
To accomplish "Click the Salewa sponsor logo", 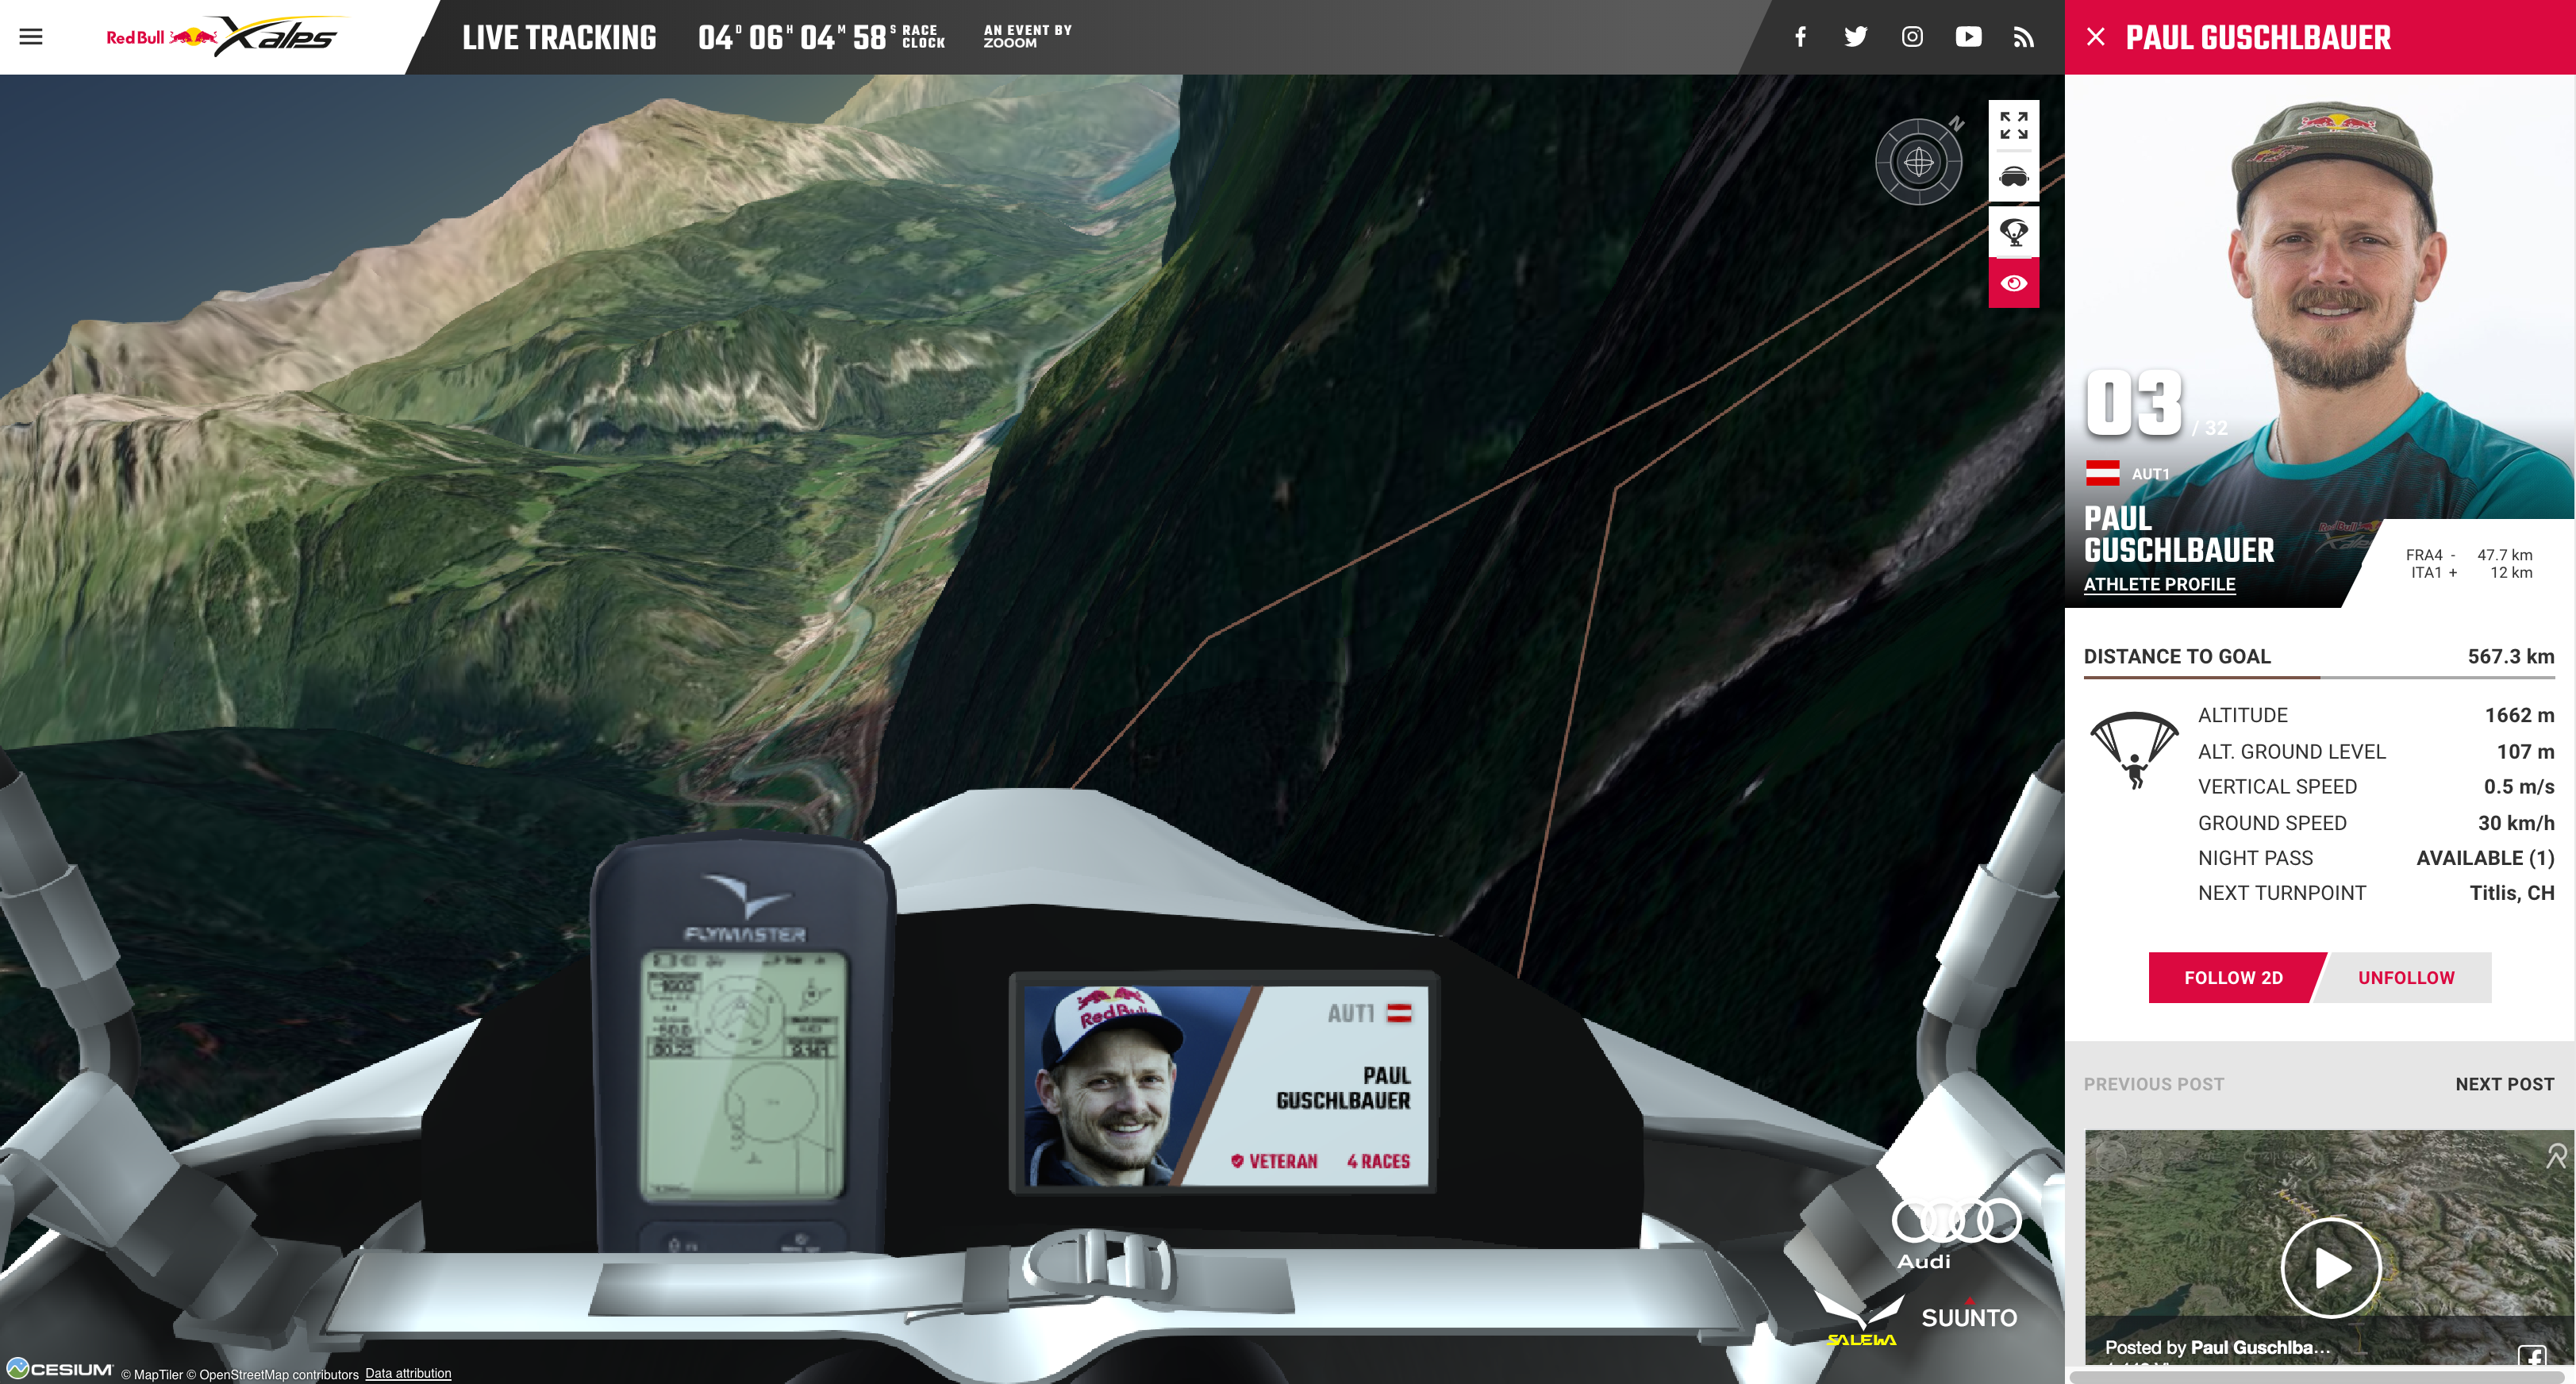I will pyautogui.click(x=1860, y=1320).
